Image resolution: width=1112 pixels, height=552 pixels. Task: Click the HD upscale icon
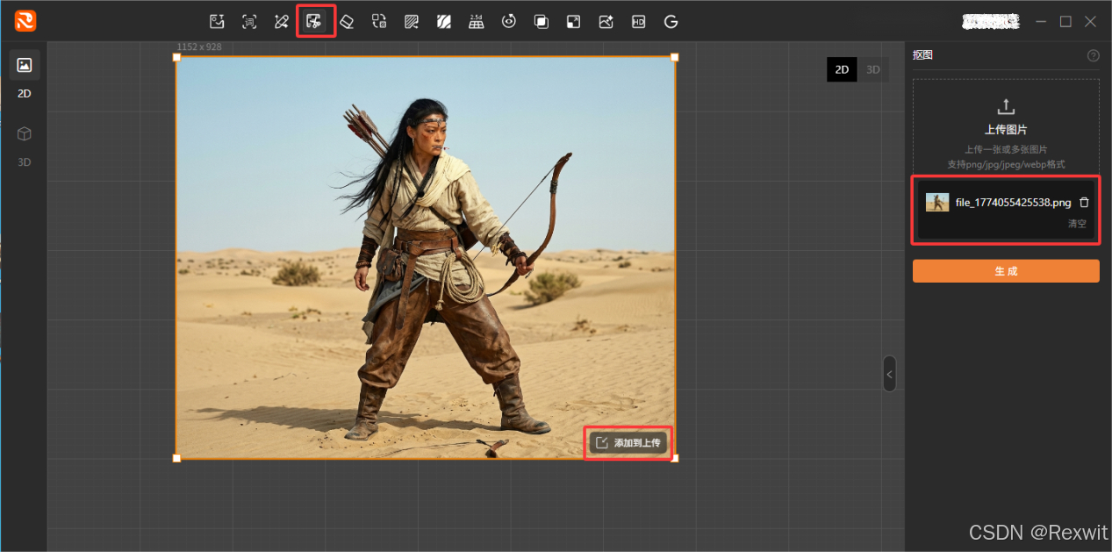[x=638, y=21]
